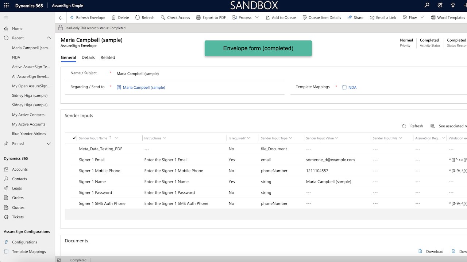Click the 1211104557 phone value

tap(317, 171)
